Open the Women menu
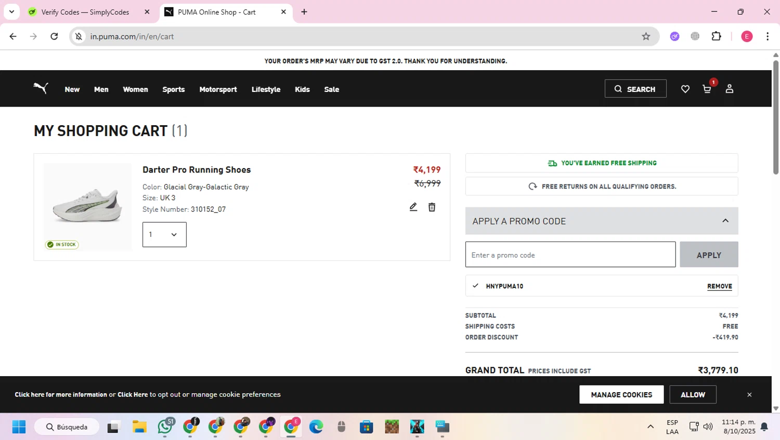The width and height of the screenshot is (780, 440). pos(136,89)
